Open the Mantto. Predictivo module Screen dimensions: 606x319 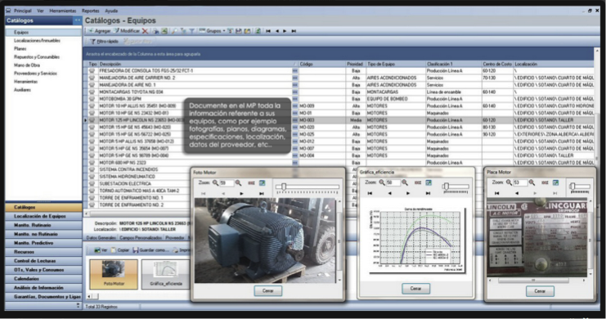[x=43, y=243]
